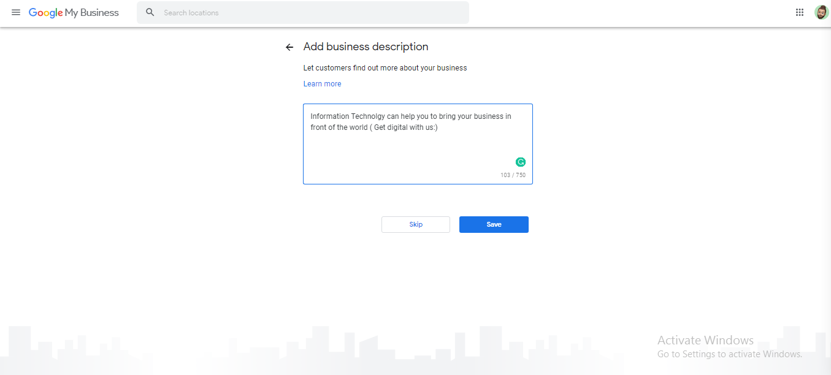Click the green Grammarly icon in the textbox

coord(521,162)
